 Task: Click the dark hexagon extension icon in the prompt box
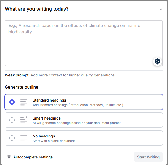coord(157,62)
